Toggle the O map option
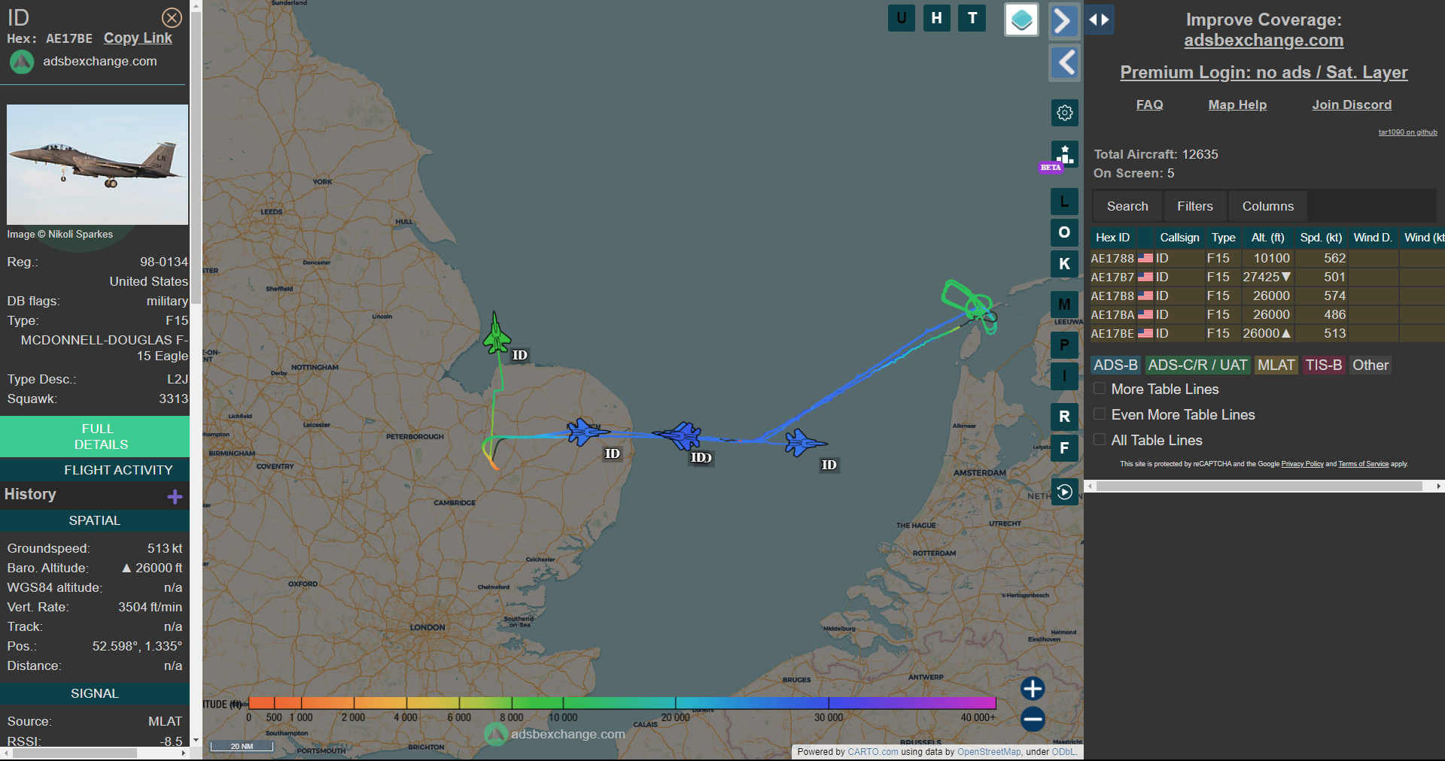The height and width of the screenshot is (761, 1445). (x=1064, y=232)
